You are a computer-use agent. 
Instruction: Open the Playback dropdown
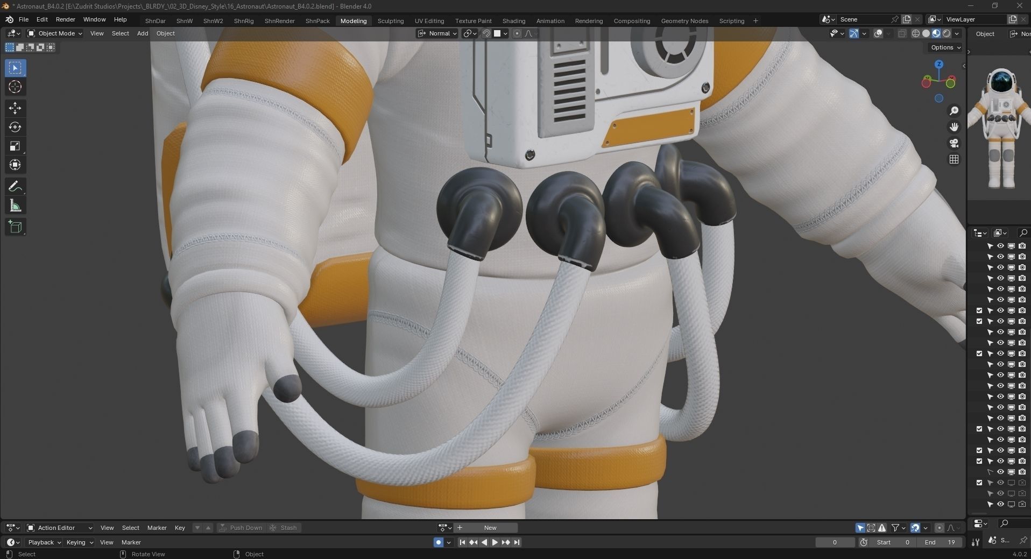pyautogui.click(x=45, y=542)
